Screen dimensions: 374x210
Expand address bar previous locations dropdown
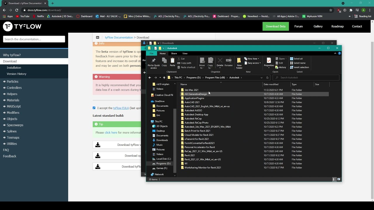[262, 78]
